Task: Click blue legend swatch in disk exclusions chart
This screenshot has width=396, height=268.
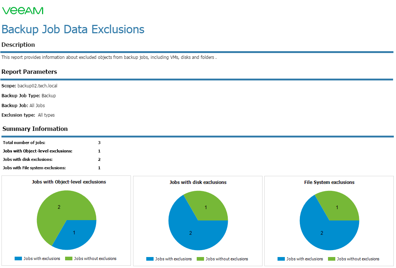Action: (150, 259)
